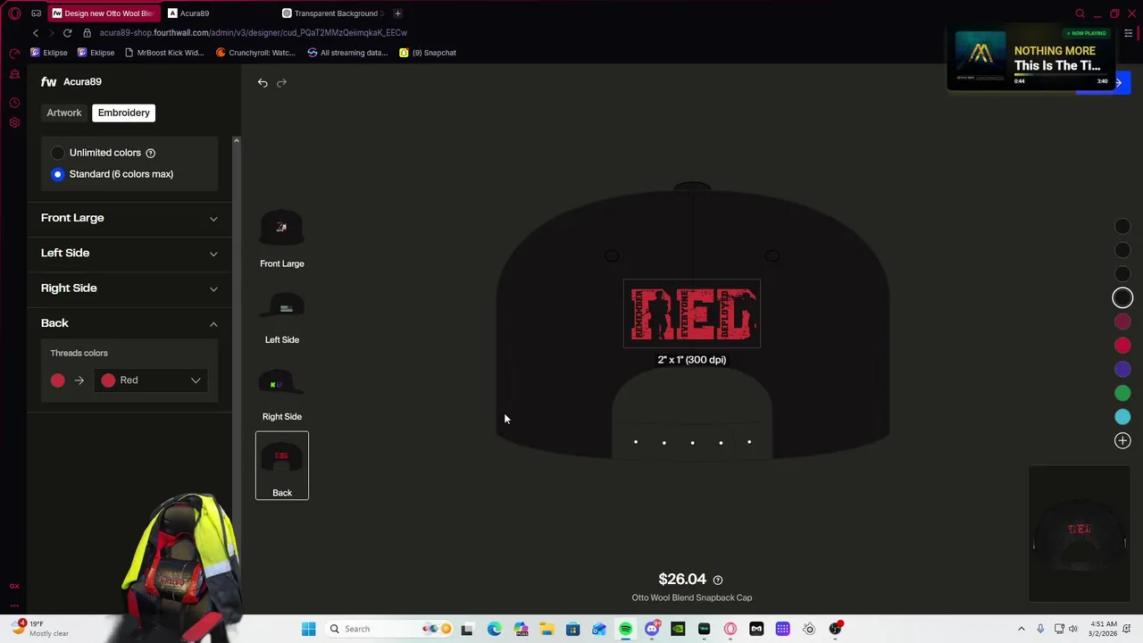Screen dimensions: 1143x643
Task: Open Microsoft Edge from the taskbar
Action: (494, 629)
